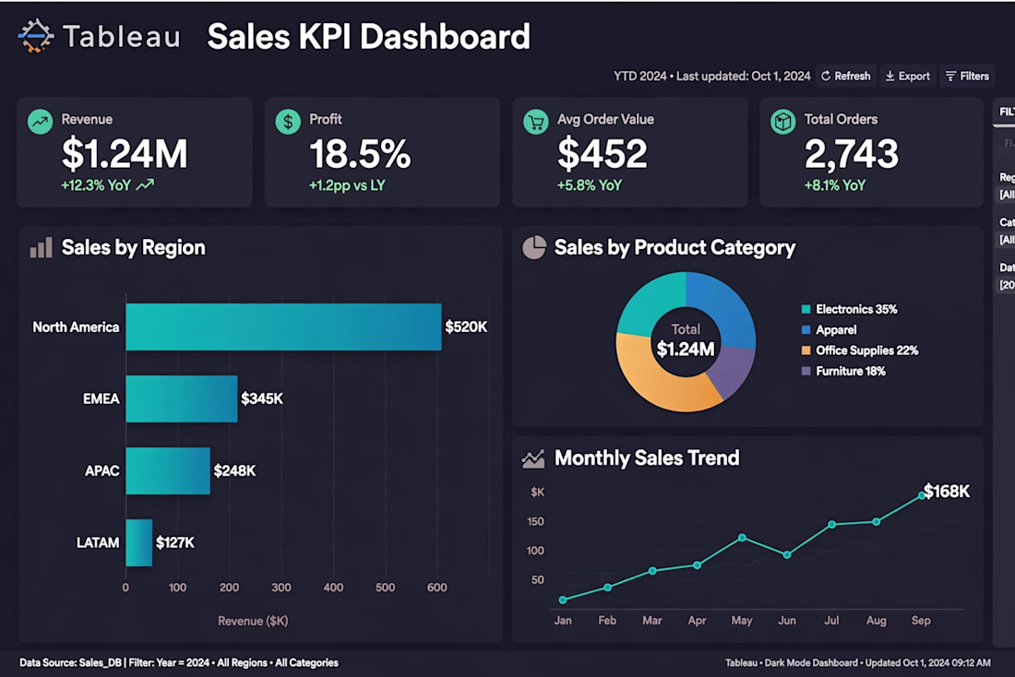Viewport: 1015px width, 677px height.
Task: Click the Sep data point near $168K
Action: [x=922, y=496]
